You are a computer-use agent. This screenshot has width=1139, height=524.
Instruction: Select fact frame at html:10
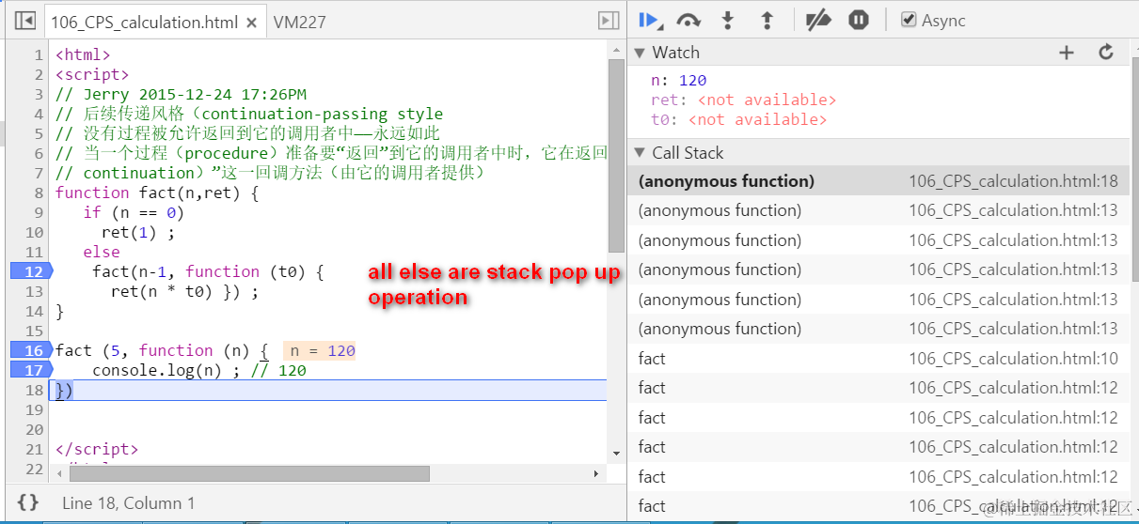(878, 359)
